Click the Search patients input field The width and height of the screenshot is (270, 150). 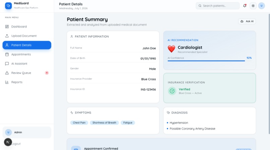(x=217, y=6)
